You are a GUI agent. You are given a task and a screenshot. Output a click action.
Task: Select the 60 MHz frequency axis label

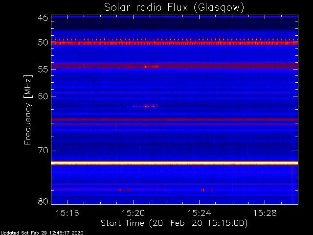[43, 96]
